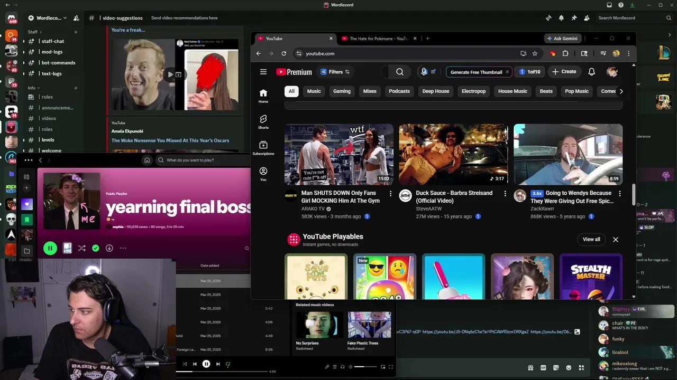The height and width of the screenshot is (380, 677).
Task: Show Discord member list icon
Action: click(x=587, y=18)
